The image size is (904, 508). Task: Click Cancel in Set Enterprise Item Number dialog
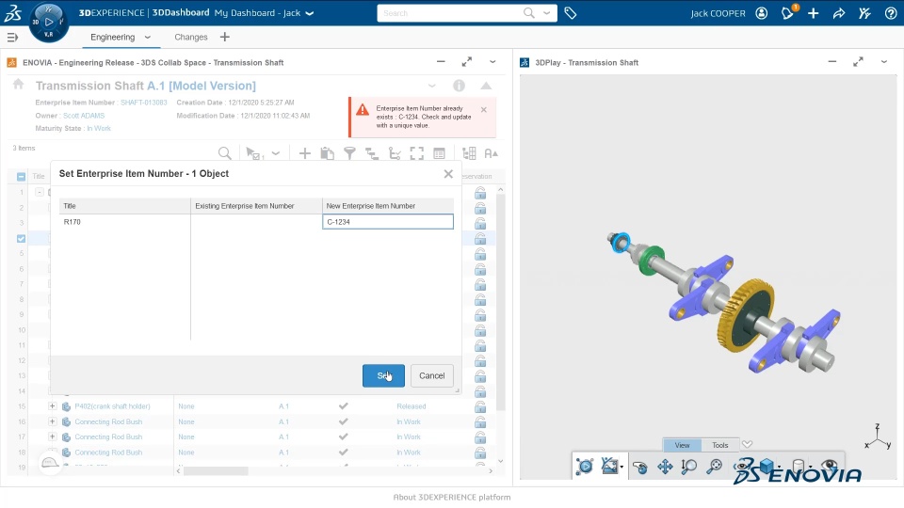(432, 375)
